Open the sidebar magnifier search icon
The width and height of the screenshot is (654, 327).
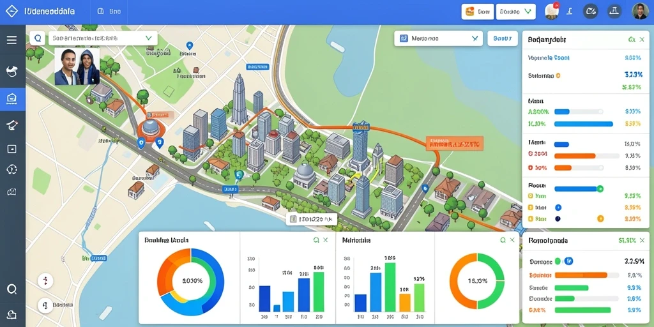point(11,289)
